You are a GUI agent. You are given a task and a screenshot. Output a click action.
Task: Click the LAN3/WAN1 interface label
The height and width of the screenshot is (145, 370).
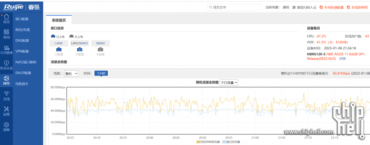[79, 43]
